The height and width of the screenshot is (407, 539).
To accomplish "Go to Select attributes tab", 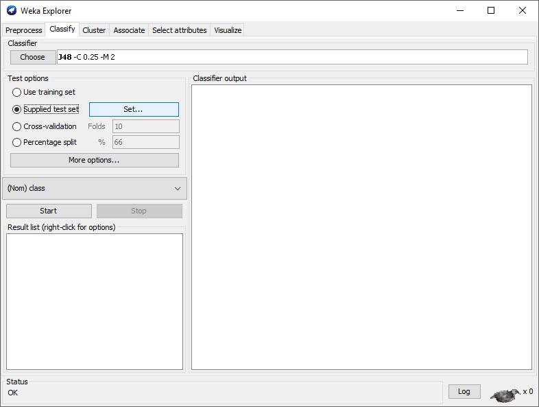I will tap(180, 30).
